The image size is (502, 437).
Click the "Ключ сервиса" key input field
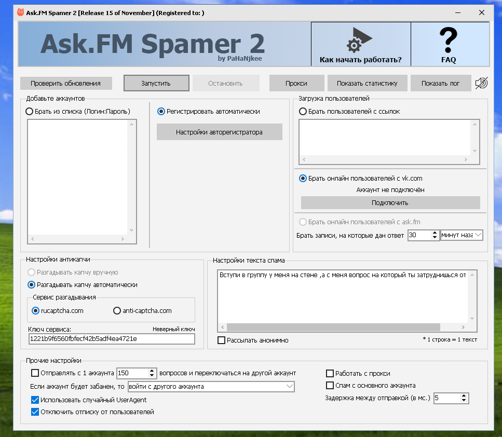(x=112, y=339)
